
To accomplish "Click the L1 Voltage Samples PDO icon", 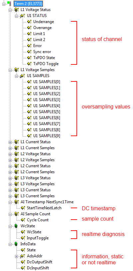I will 17,70.
